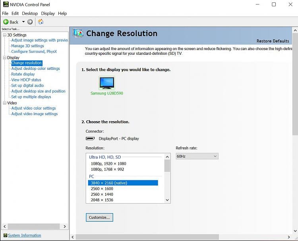The image size is (298, 241).
Task: Open the Refresh rate 60Hz dropdown
Action: [197, 156]
